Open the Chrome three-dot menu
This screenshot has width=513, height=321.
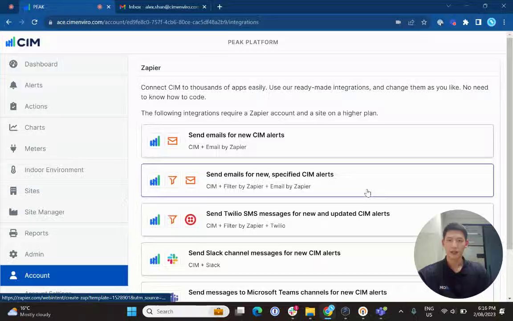coord(504,22)
